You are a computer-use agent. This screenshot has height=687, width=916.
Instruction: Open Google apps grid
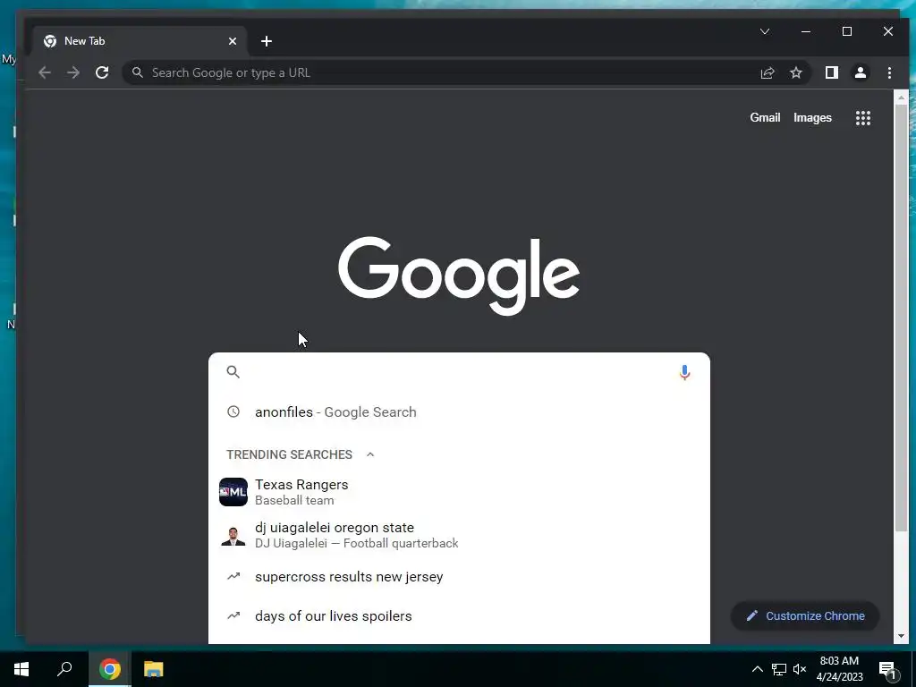point(863,118)
